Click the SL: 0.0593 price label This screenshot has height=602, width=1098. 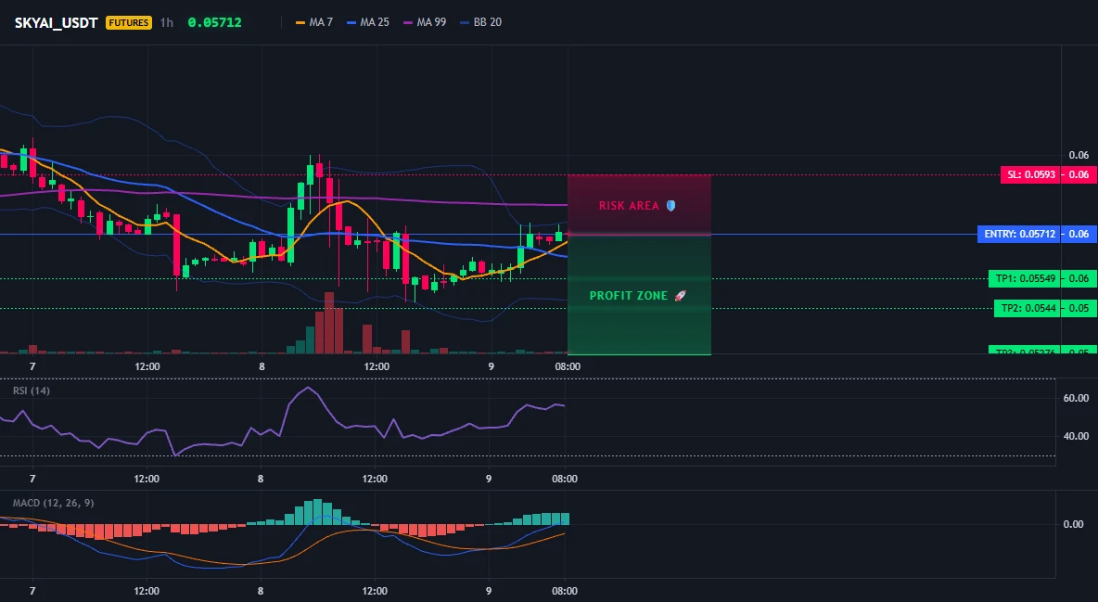(1030, 174)
